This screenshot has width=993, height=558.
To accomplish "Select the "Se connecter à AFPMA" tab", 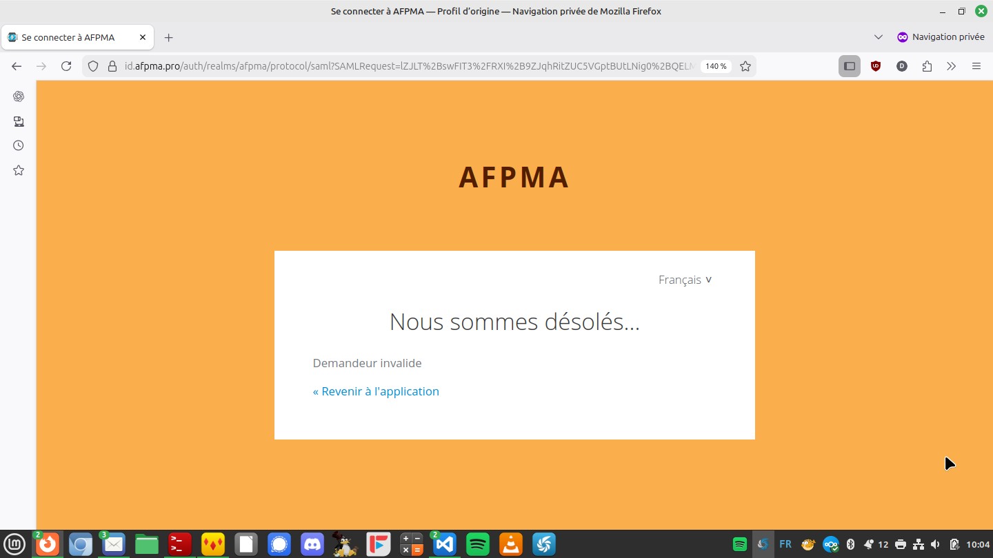I will point(69,37).
